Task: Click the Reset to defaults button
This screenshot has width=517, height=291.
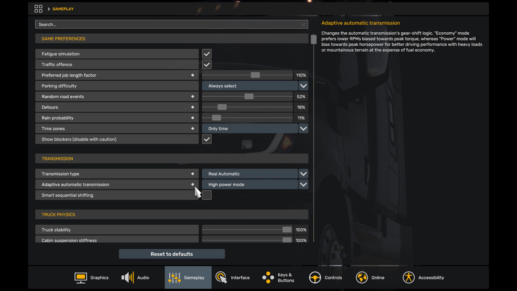Action: pos(172,254)
